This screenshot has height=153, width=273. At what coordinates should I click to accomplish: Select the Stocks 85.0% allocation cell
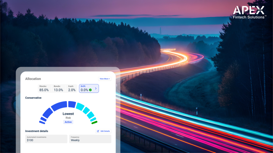point(44,88)
